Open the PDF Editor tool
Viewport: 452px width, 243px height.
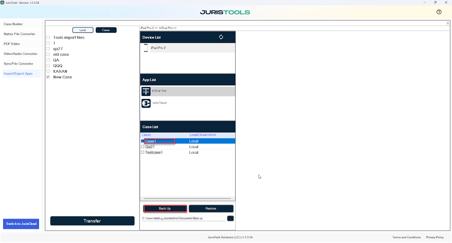click(x=12, y=44)
